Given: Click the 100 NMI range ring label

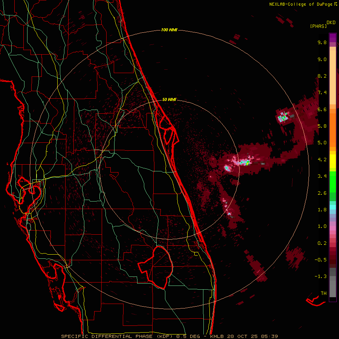Looking at the screenshot, I should 169,30.
